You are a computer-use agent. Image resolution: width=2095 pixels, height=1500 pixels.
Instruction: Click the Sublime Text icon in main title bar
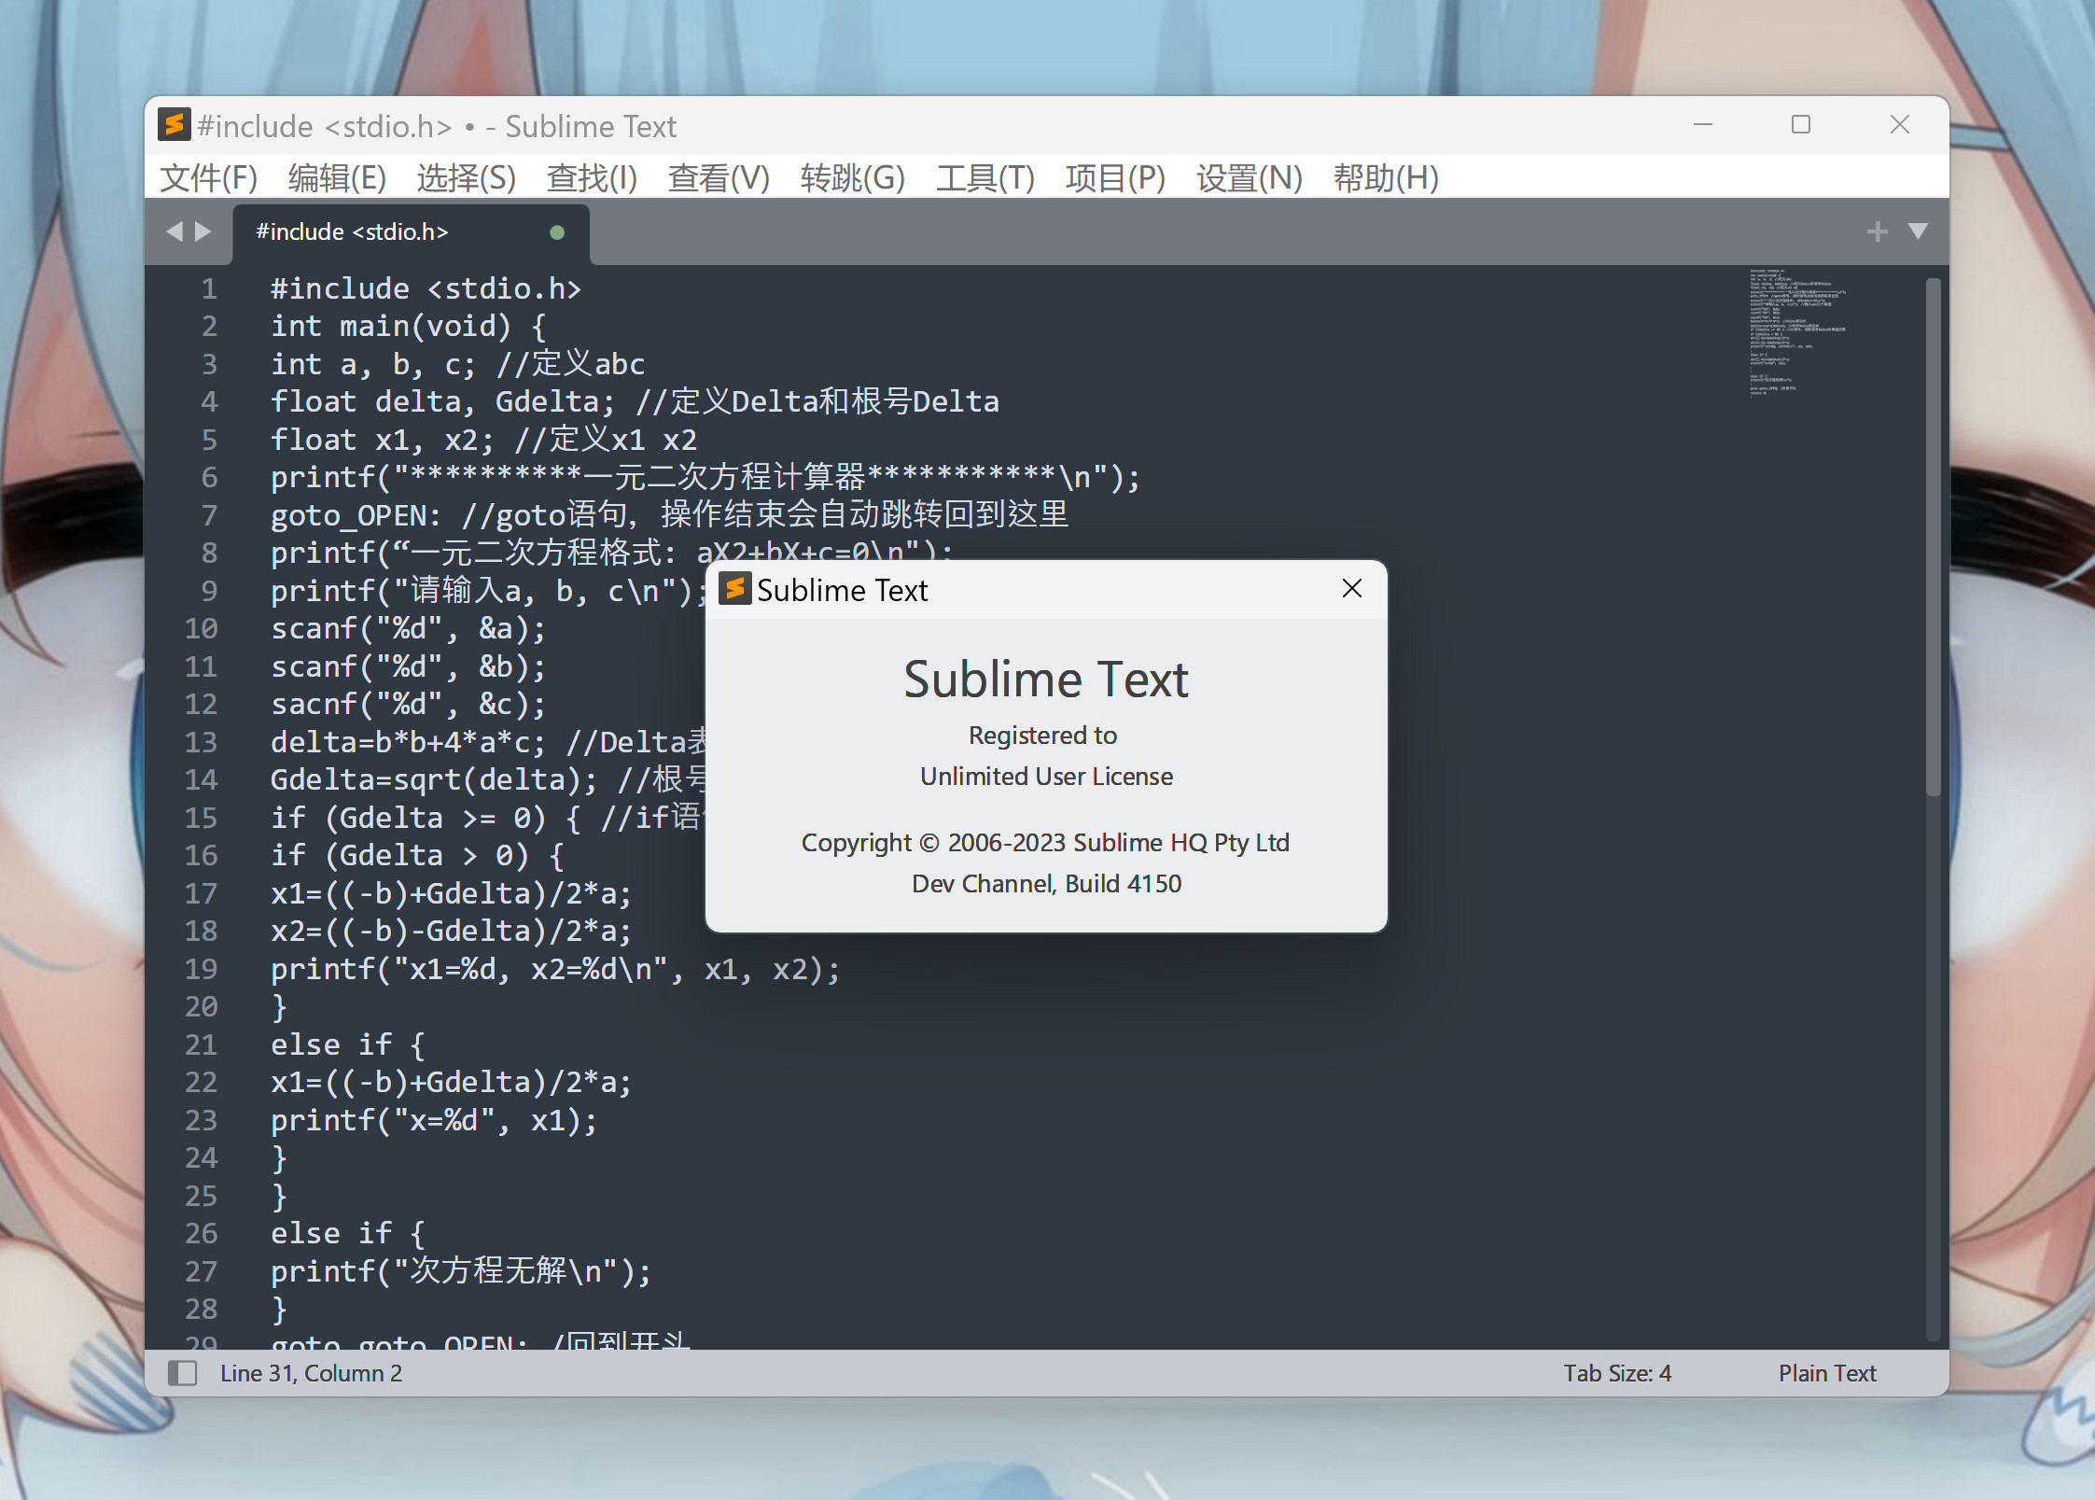click(175, 124)
